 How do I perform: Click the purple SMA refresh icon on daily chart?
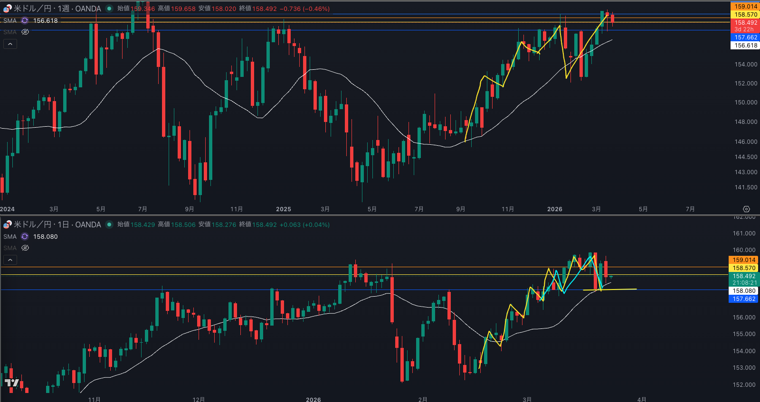pos(25,236)
